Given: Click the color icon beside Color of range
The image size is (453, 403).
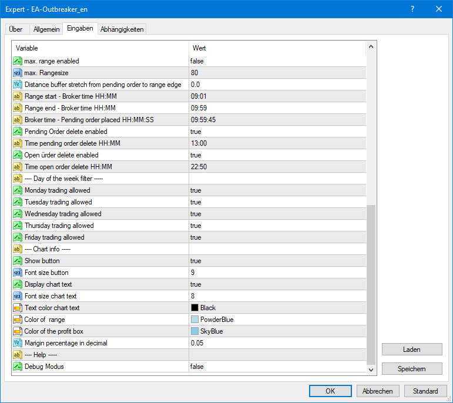Looking at the screenshot, I should (x=18, y=320).
